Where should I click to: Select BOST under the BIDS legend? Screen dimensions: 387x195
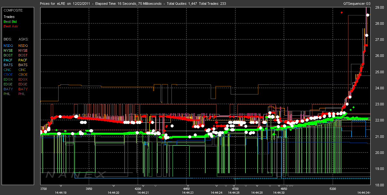pyautogui.click(x=9, y=55)
